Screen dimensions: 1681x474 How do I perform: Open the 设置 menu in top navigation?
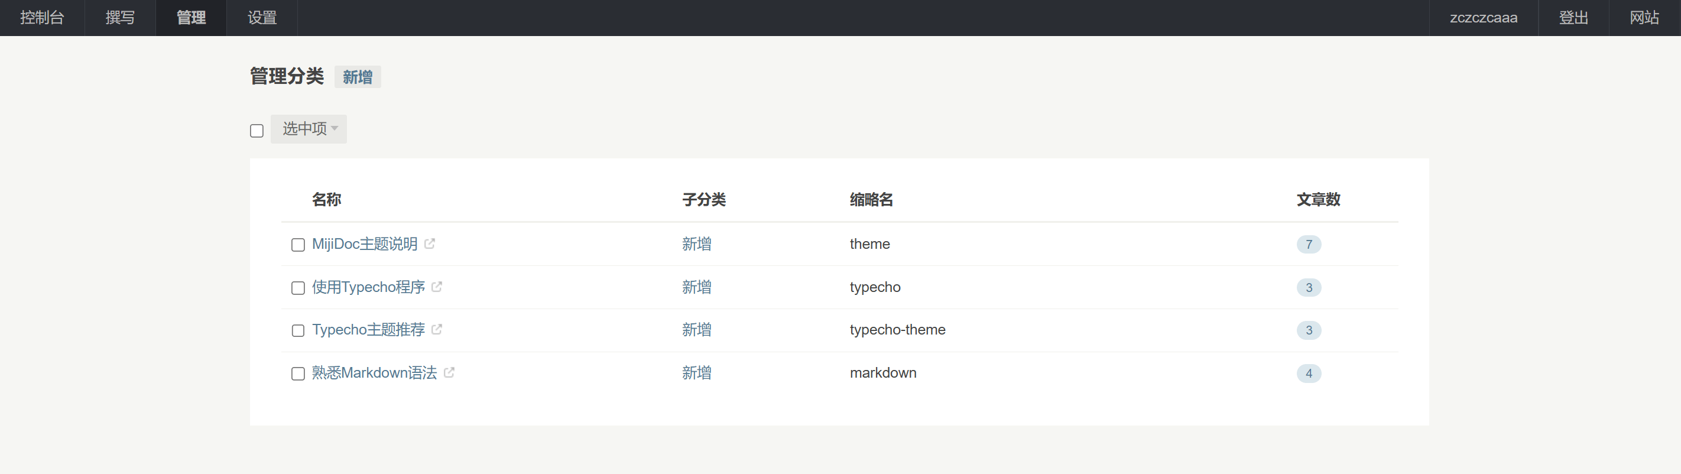(x=262, y=18)
